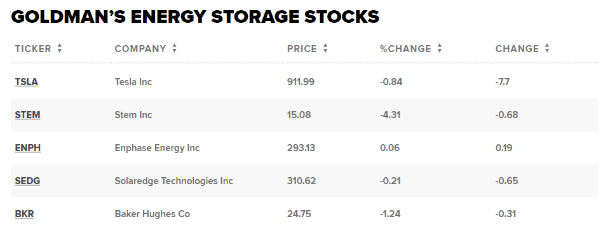Image resolution: width=603 pixels, height=240 pixels.
Task: Open the SEDG ticker link
Action: coord(27,181)
